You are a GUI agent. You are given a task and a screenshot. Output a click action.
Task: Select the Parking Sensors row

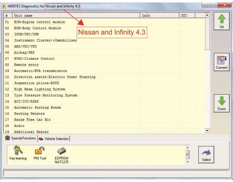tap(104, 114)
